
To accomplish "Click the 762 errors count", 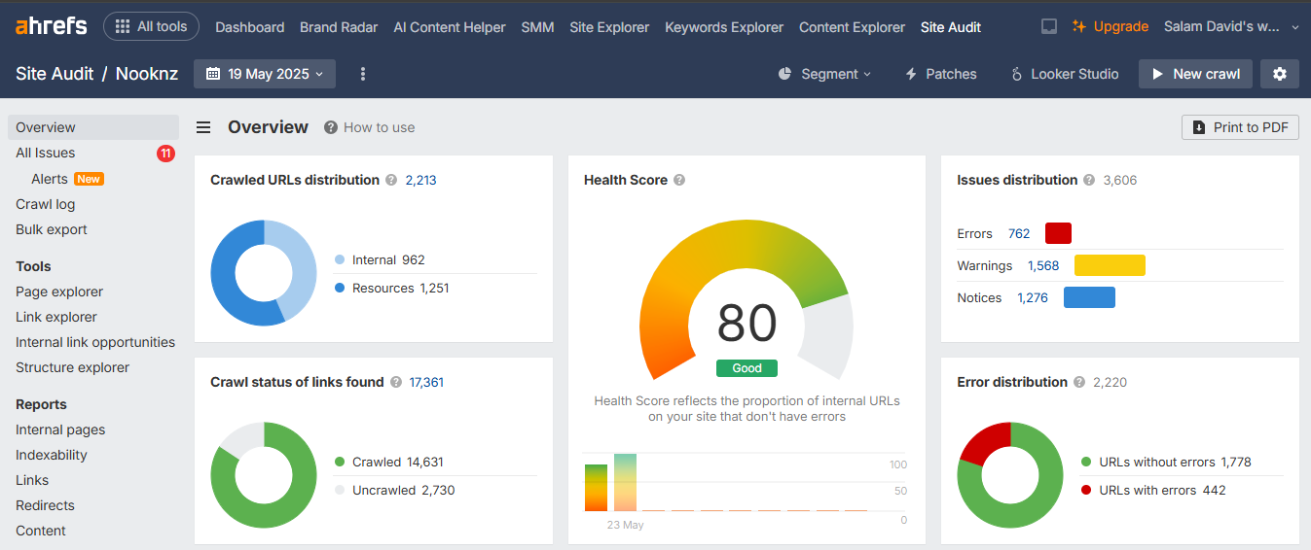I will pyautogui.click(x=1019, y=233).
